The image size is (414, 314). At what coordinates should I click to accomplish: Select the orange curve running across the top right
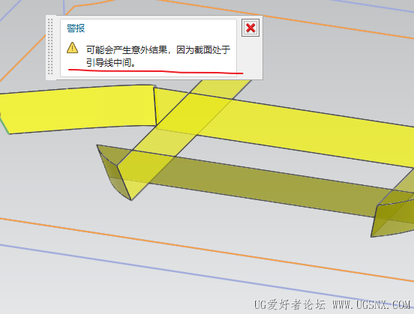(x=290, y=19)
